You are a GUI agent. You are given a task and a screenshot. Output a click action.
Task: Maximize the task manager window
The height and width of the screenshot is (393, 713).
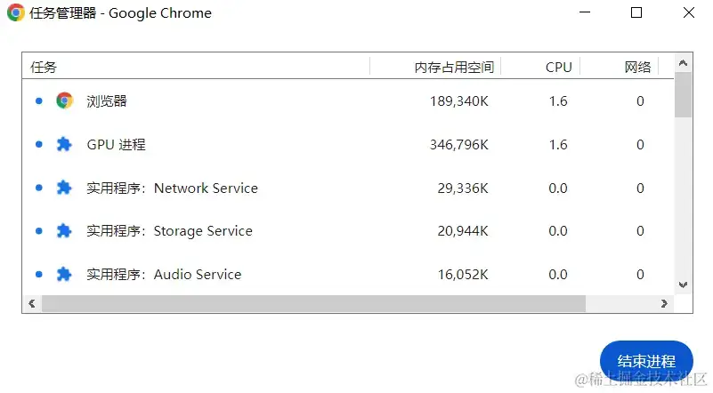click(636, 12)
